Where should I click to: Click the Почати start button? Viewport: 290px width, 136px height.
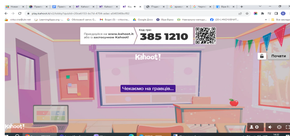click(278, 56)
